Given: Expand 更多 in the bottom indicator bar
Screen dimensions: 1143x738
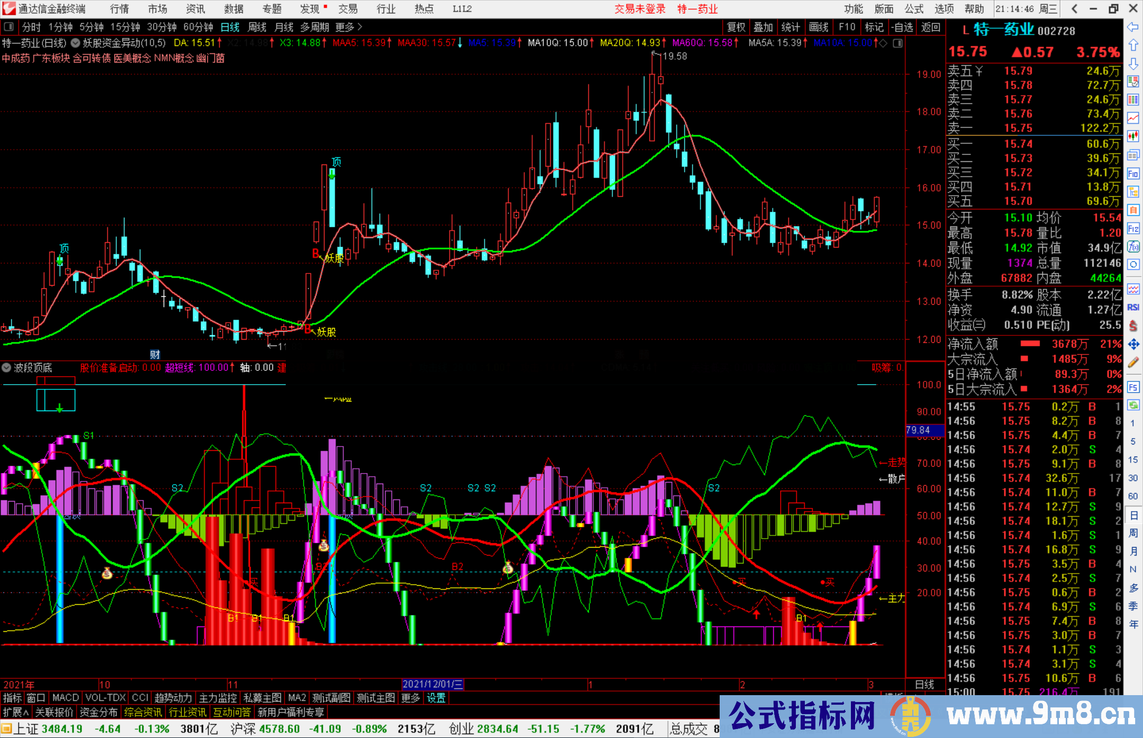Looking at the screenshot, I should 410,698.
